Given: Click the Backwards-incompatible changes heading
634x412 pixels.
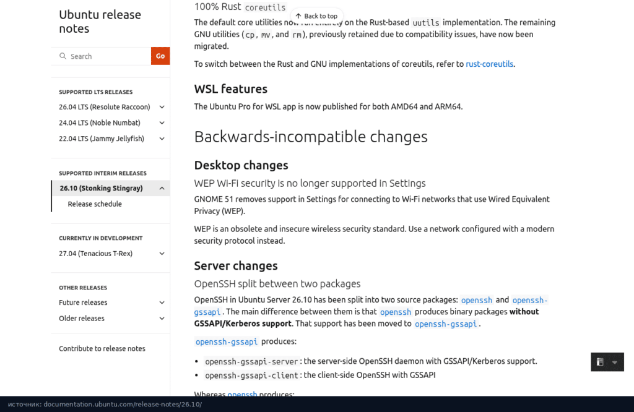Looking at the screenshot, I should coord(311,137).
